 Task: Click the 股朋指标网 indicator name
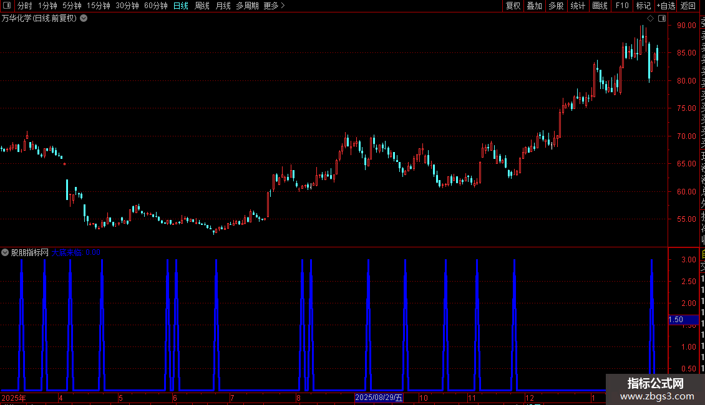[x=30, y=252]
